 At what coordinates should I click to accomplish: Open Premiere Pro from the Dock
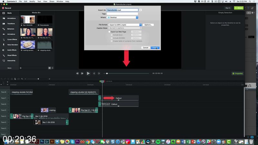click(77, 141)
